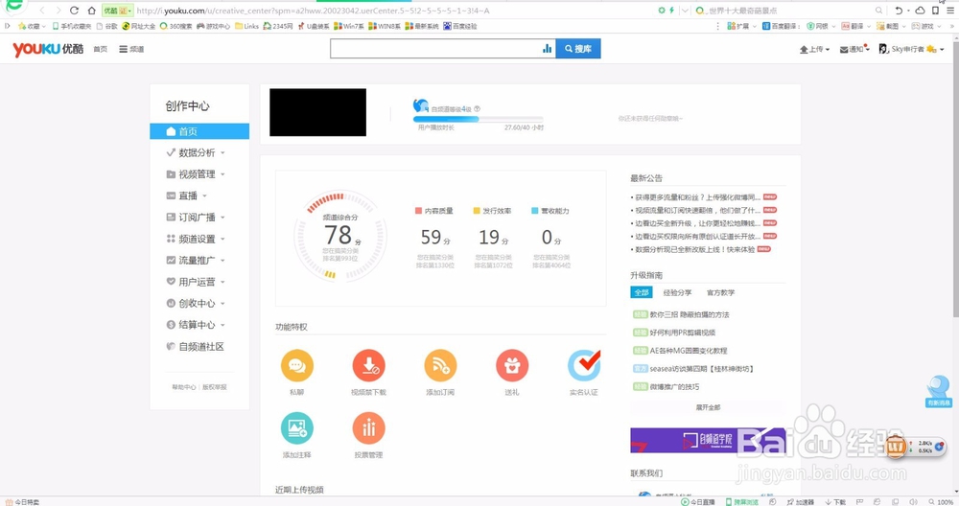Click the help question mark beside 自频道等级
Screen dimensions: 959x506
[477, 109]
